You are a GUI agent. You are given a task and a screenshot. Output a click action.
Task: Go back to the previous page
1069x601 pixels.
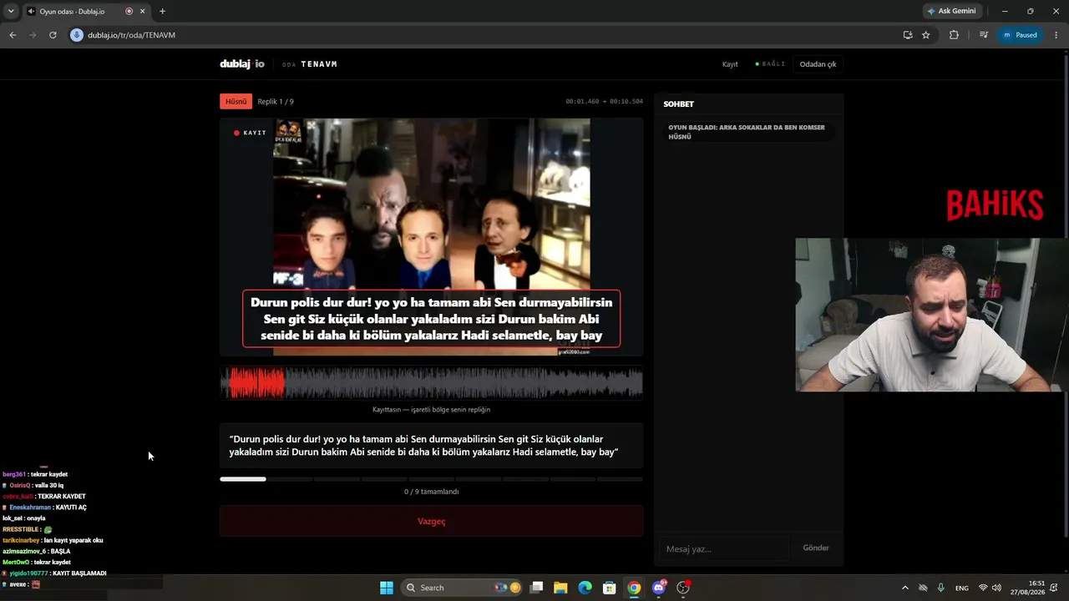(x=13, y=35)
